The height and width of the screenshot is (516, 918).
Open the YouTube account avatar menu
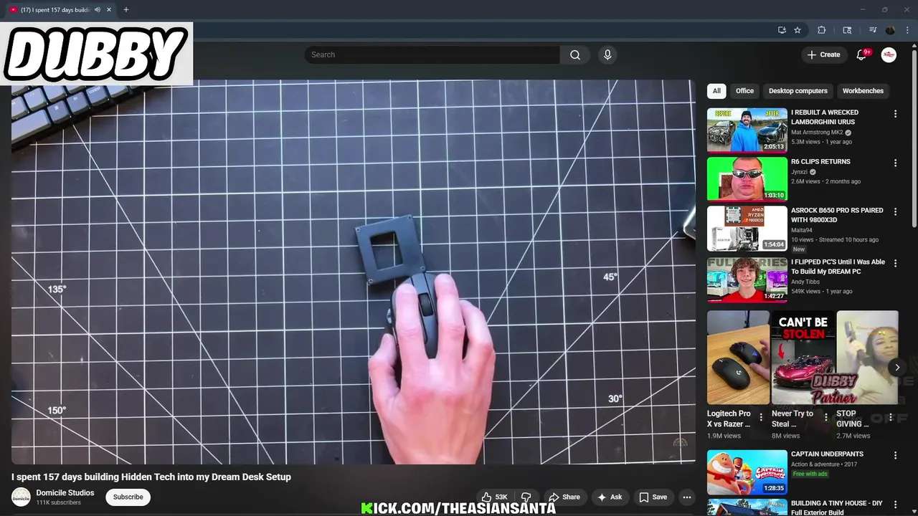[889, 55]
